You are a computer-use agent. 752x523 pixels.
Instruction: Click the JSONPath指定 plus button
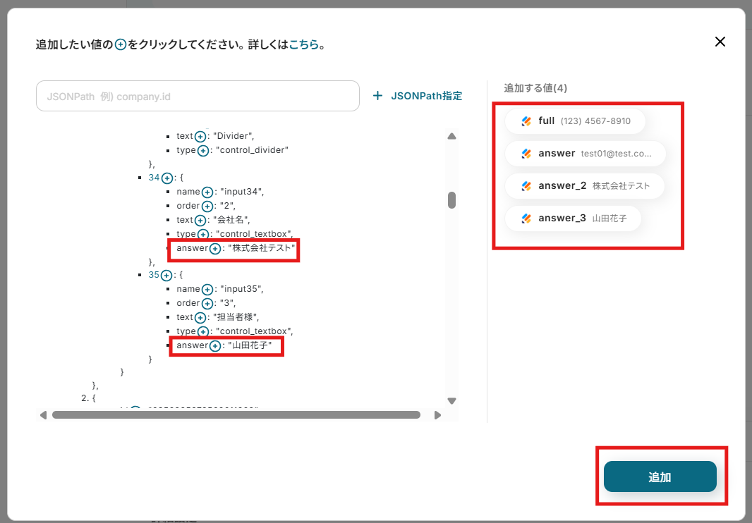click(417, 96)
